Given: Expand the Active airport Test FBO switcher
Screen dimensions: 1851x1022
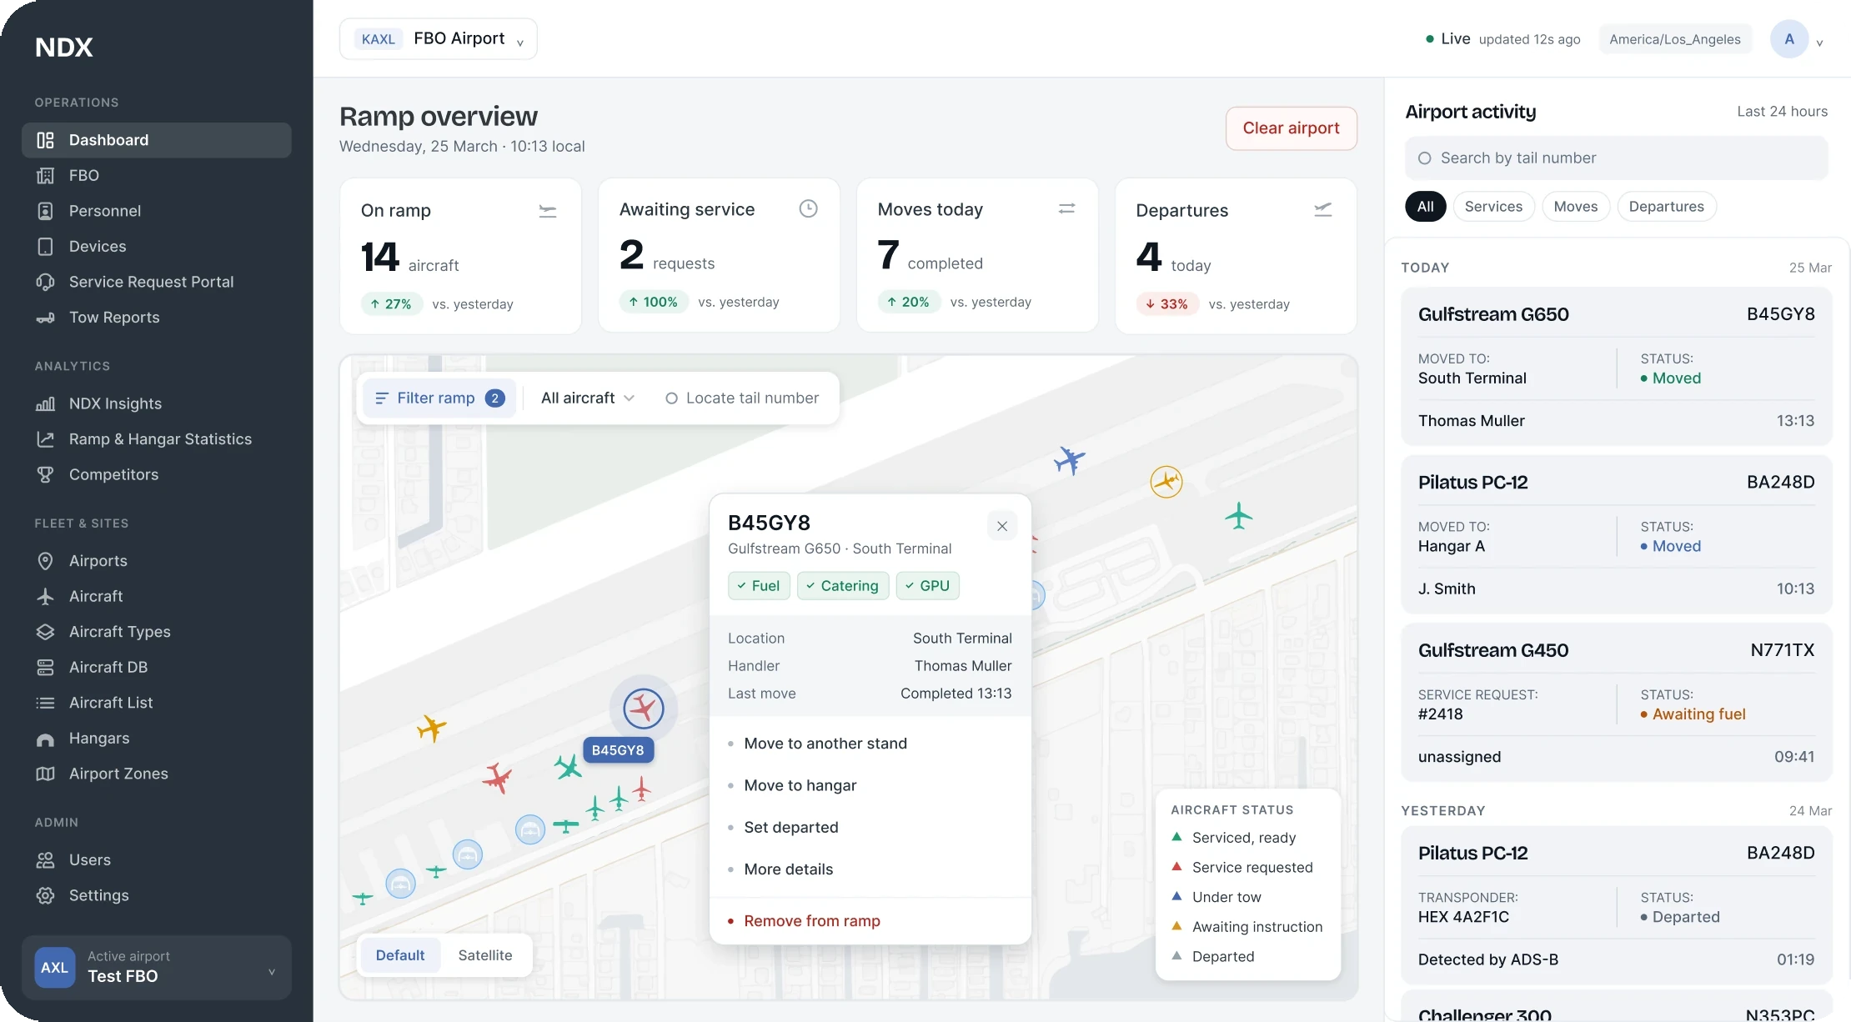Looking at the screenshot, I should coord(157,967).
